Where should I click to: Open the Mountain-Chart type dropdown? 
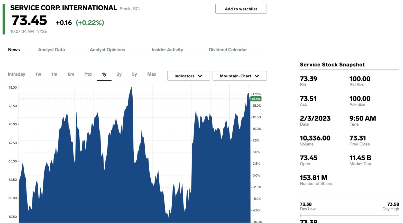[x=240, y=76]
